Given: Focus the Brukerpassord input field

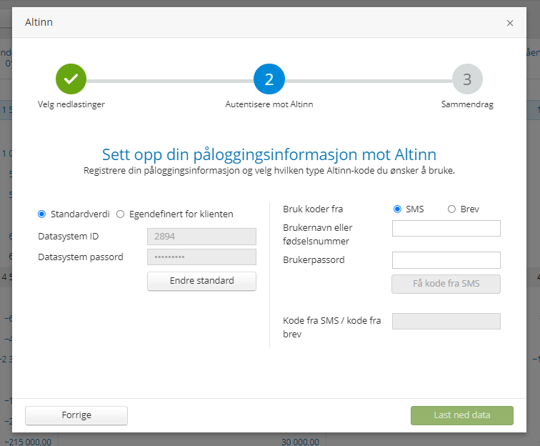Looking at the screenshot, I should pyautogui.click(x=446, y=260).
